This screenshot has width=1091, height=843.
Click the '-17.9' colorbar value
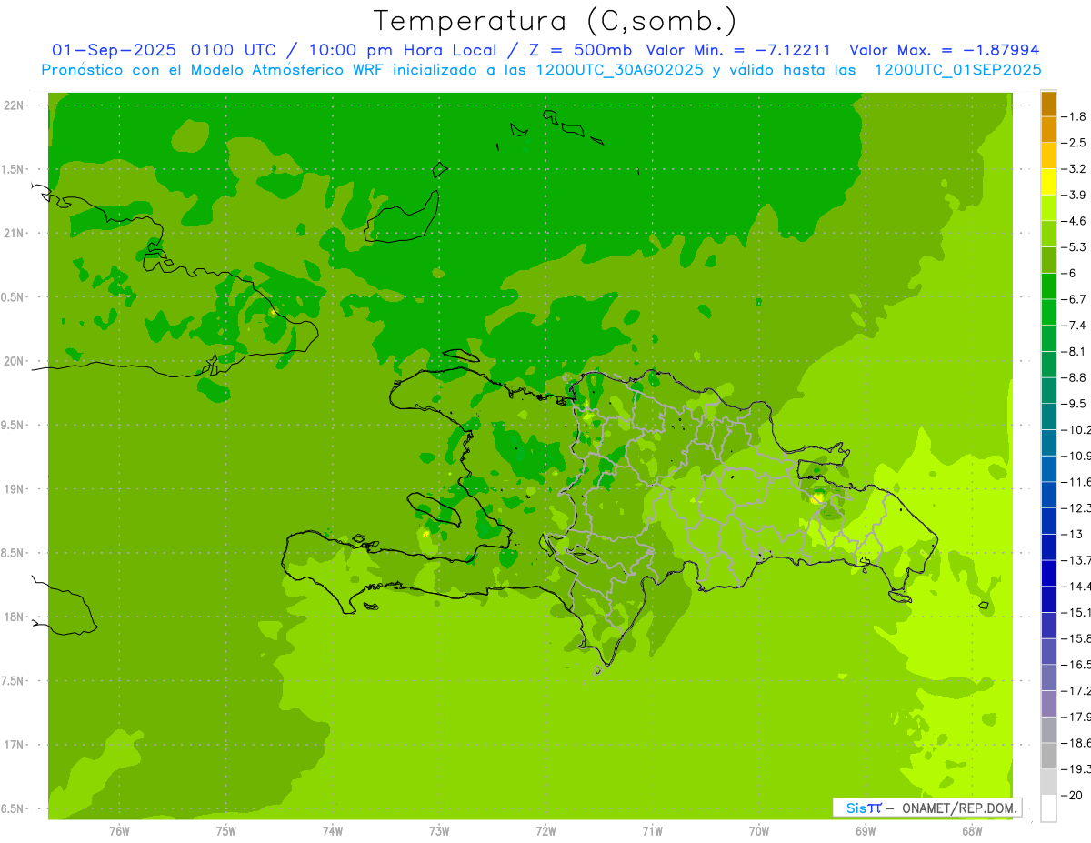click(1076, 716)
